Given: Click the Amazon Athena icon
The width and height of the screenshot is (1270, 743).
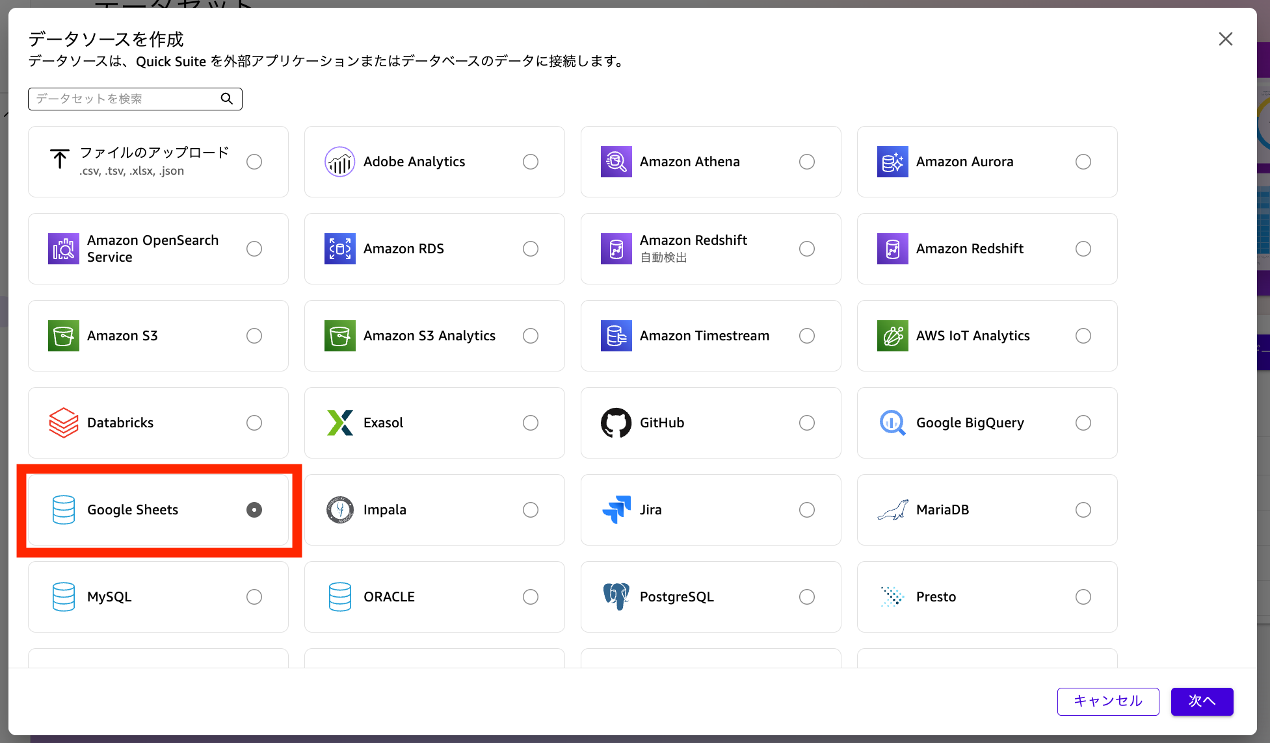Looking at the screenshot, I should point(616,162).
